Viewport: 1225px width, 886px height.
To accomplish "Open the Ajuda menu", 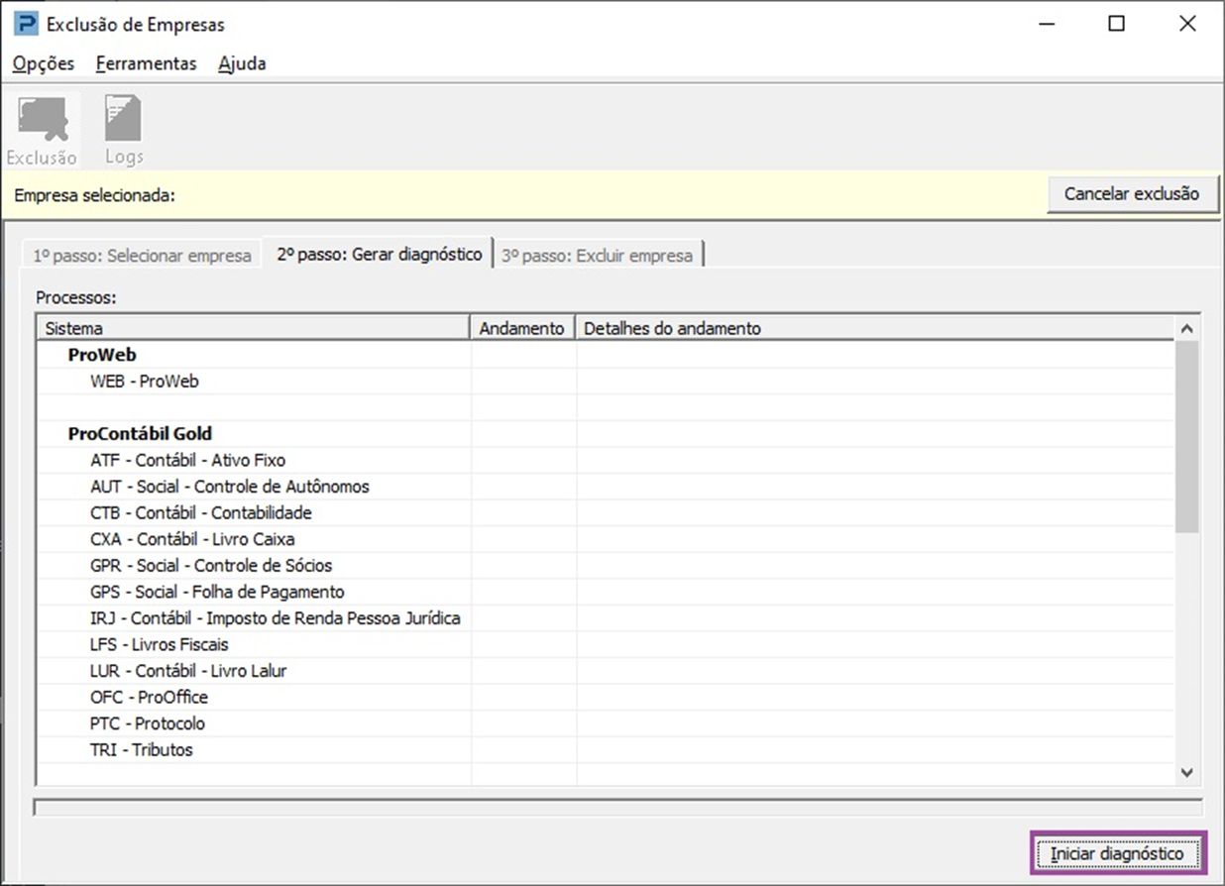I will [x=242, y=63].
